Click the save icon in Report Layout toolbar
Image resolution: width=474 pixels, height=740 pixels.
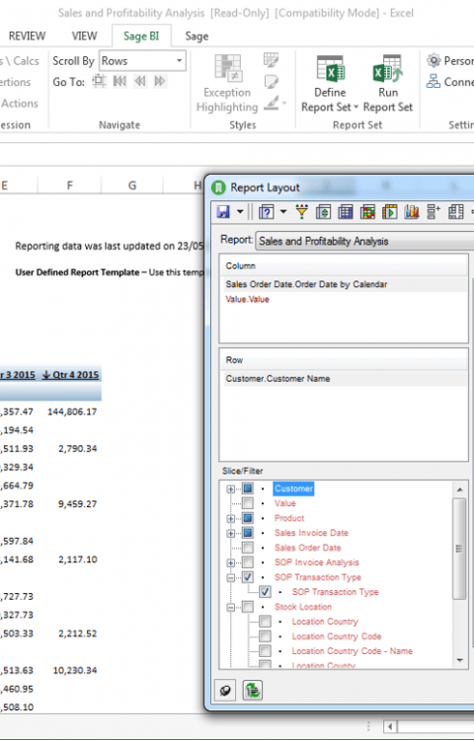223,212
